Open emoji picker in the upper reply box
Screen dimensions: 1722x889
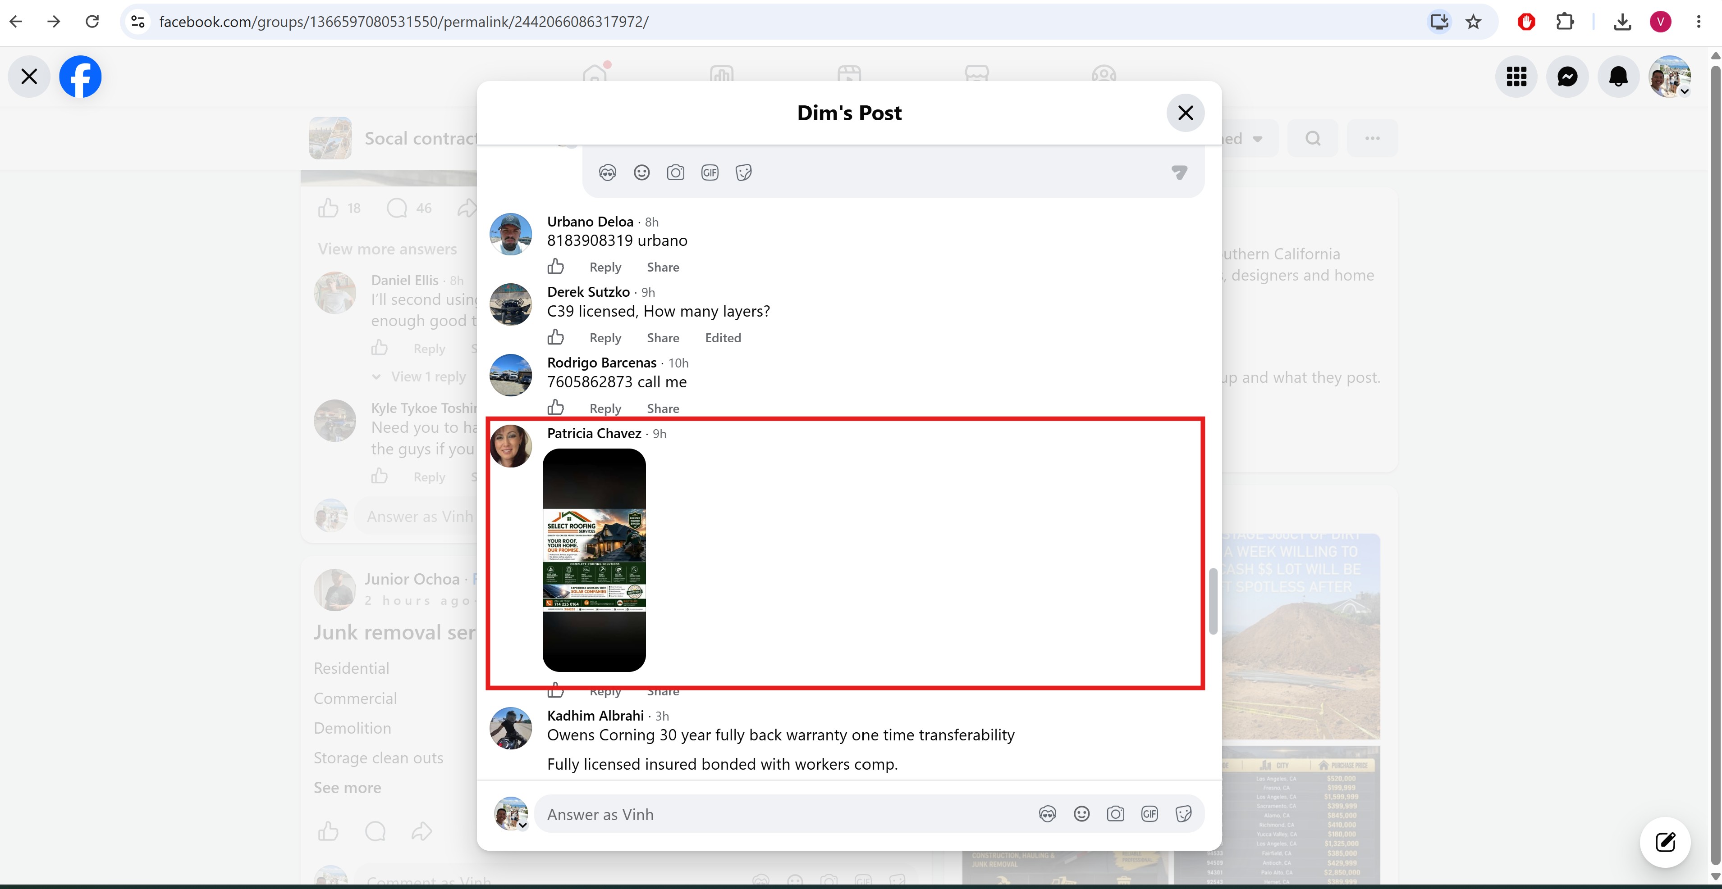pos(642,173)
